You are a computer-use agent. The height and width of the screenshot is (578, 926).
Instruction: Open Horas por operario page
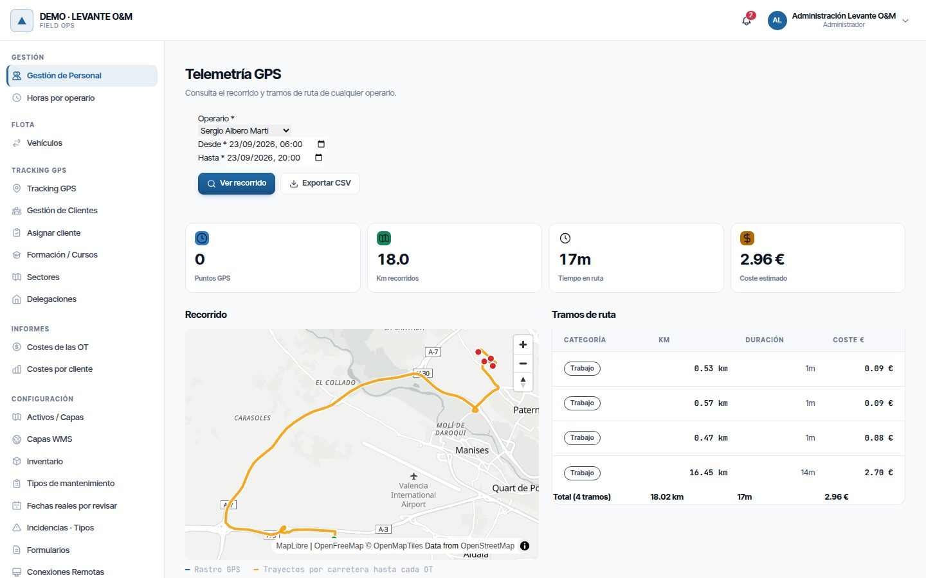tap(82, 98)
